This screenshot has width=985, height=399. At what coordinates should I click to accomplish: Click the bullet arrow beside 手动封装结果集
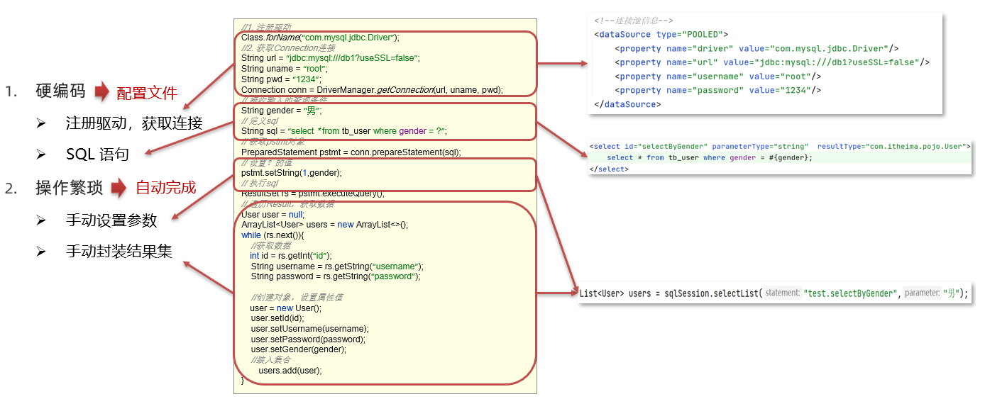(41, 252)
